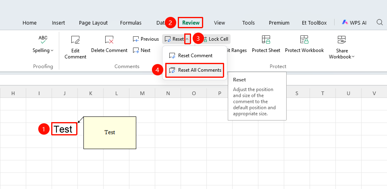Choose Reset Comment from the menu
Viewport: 387px width, 189px height.
pyautogui.click(x=191, y=56)
